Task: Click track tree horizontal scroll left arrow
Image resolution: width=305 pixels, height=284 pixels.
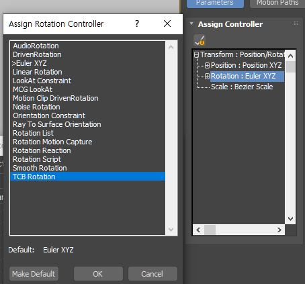Action: pos(198,230)
